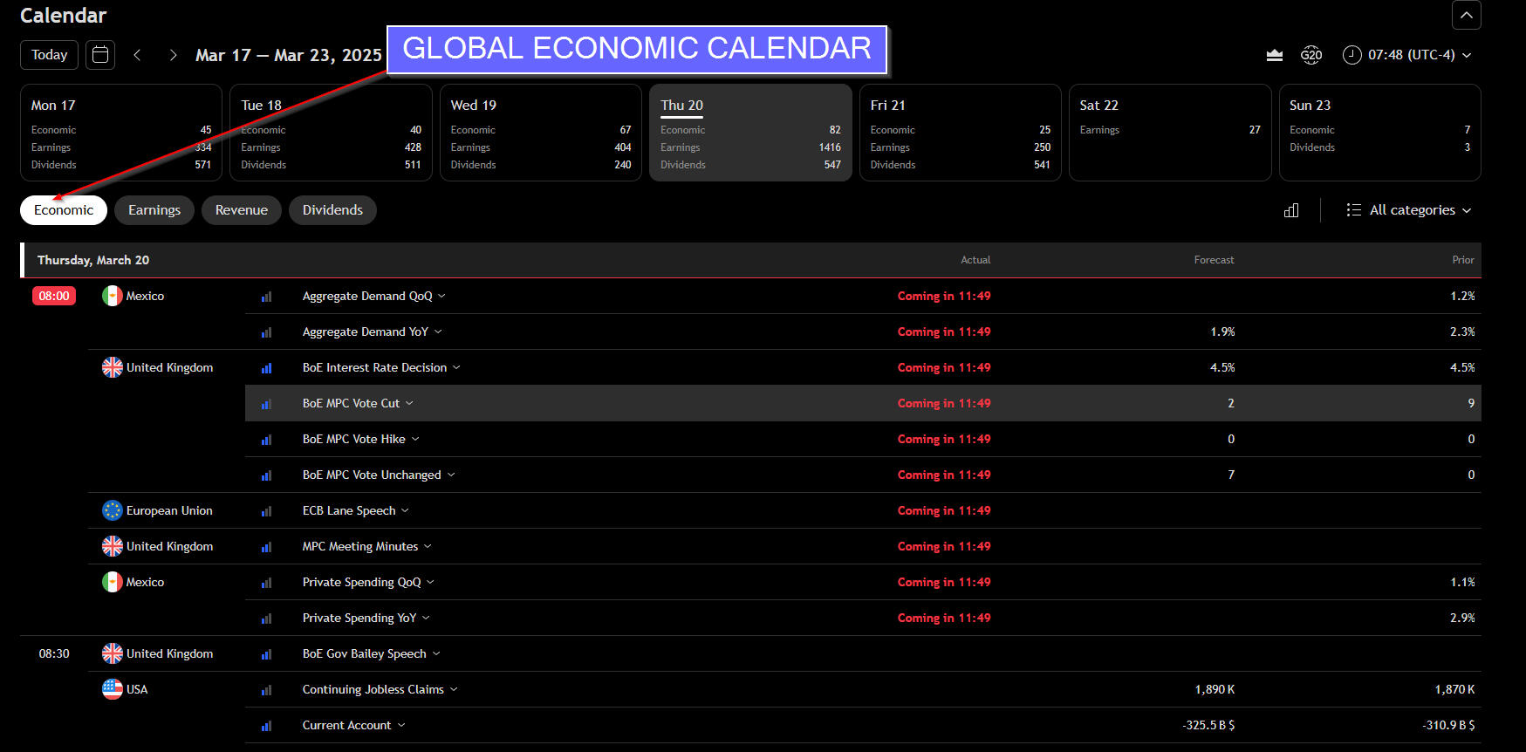
Task: Switch to the Dividends filter pill
Action: 332,210
